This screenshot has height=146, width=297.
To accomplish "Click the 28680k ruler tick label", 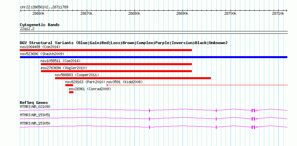I will 134,14.
